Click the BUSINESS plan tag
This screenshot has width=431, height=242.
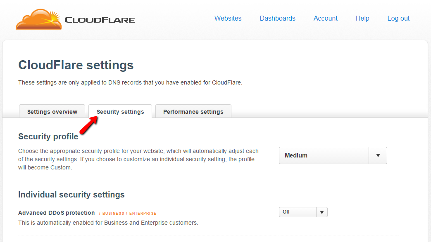click(113, 214)
